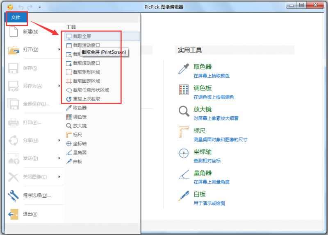Expand the 打开 submenu arrow
This screenshot has width=328, height=235.
click(x=59, y=50)
